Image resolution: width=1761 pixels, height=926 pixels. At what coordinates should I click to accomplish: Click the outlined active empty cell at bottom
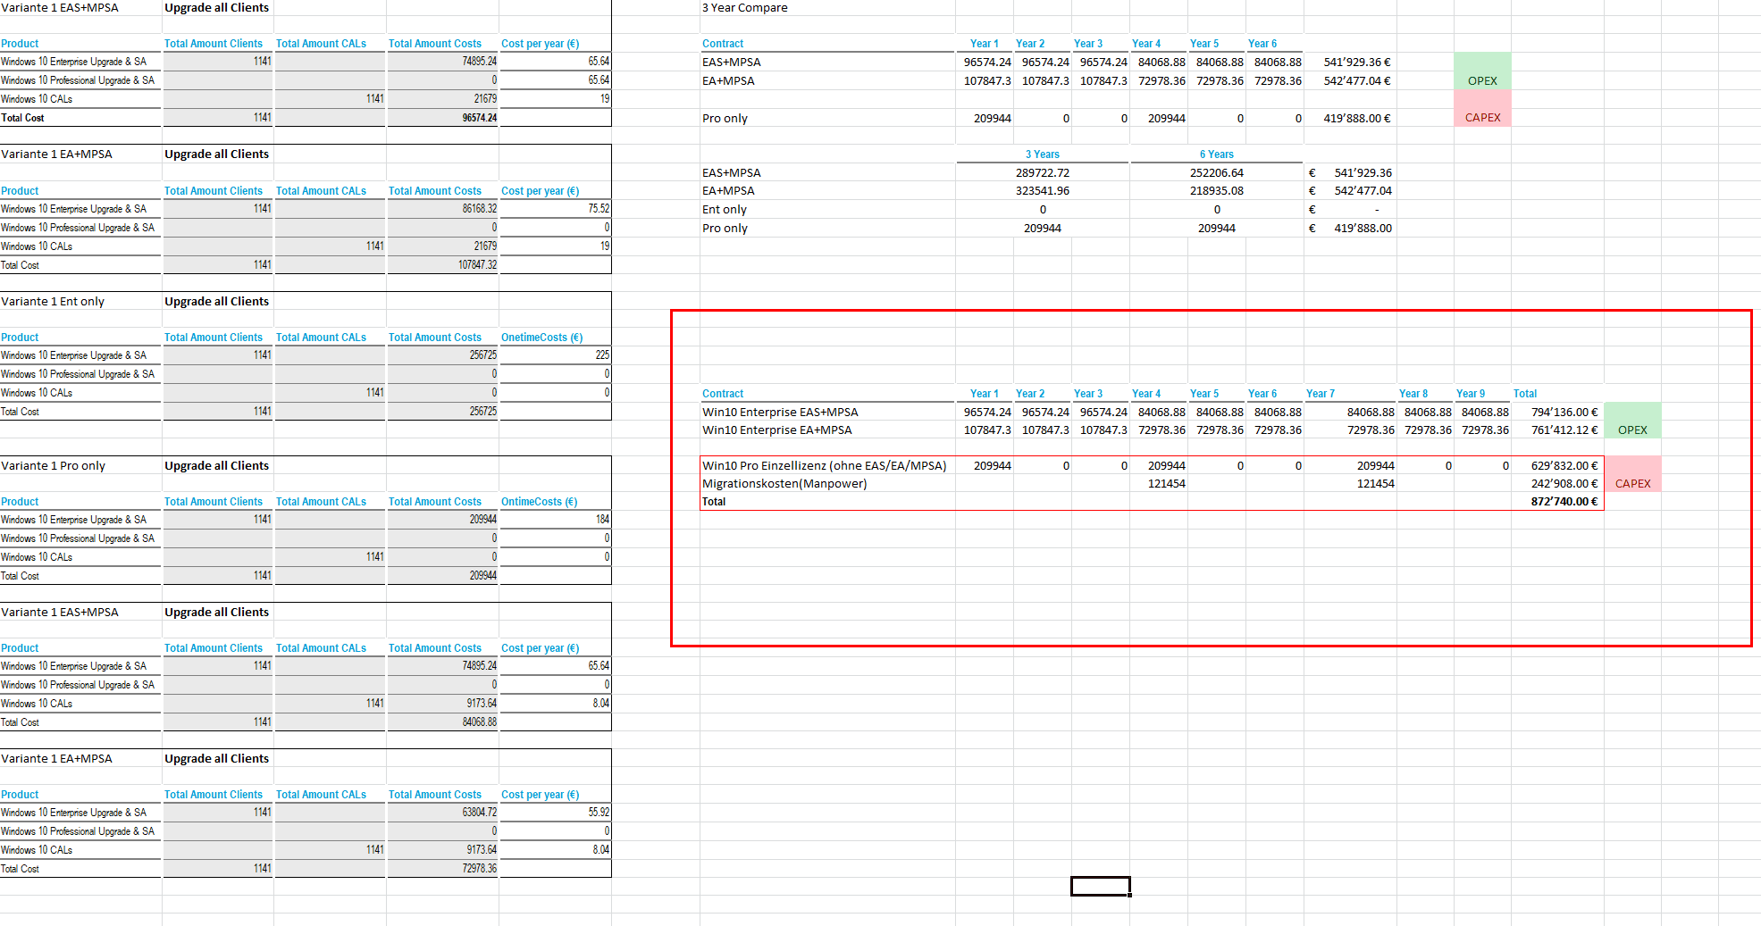click(x=1100, y=886)
